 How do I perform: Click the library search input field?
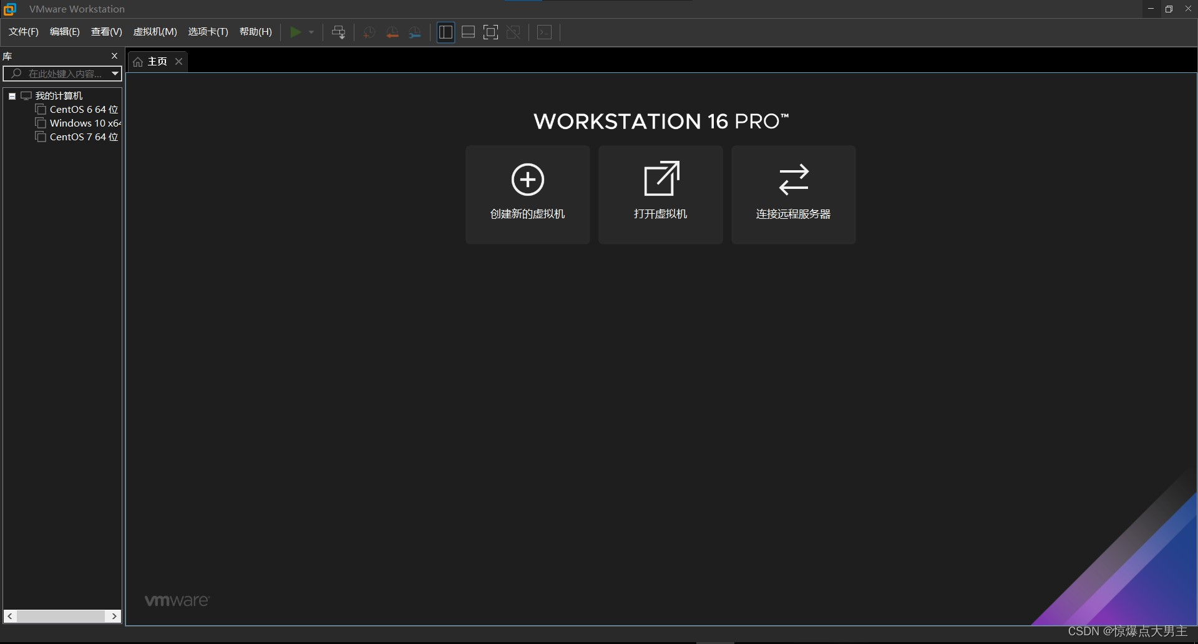(x=62, y=74)
